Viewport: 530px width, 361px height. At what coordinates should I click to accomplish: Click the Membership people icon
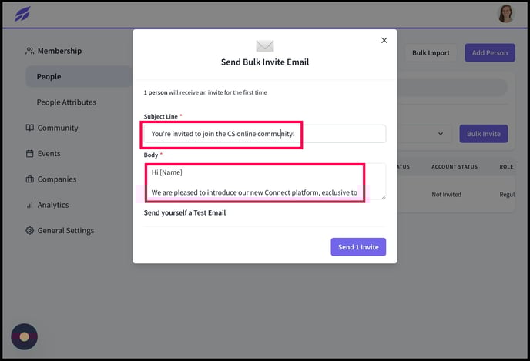coord(30,51)
